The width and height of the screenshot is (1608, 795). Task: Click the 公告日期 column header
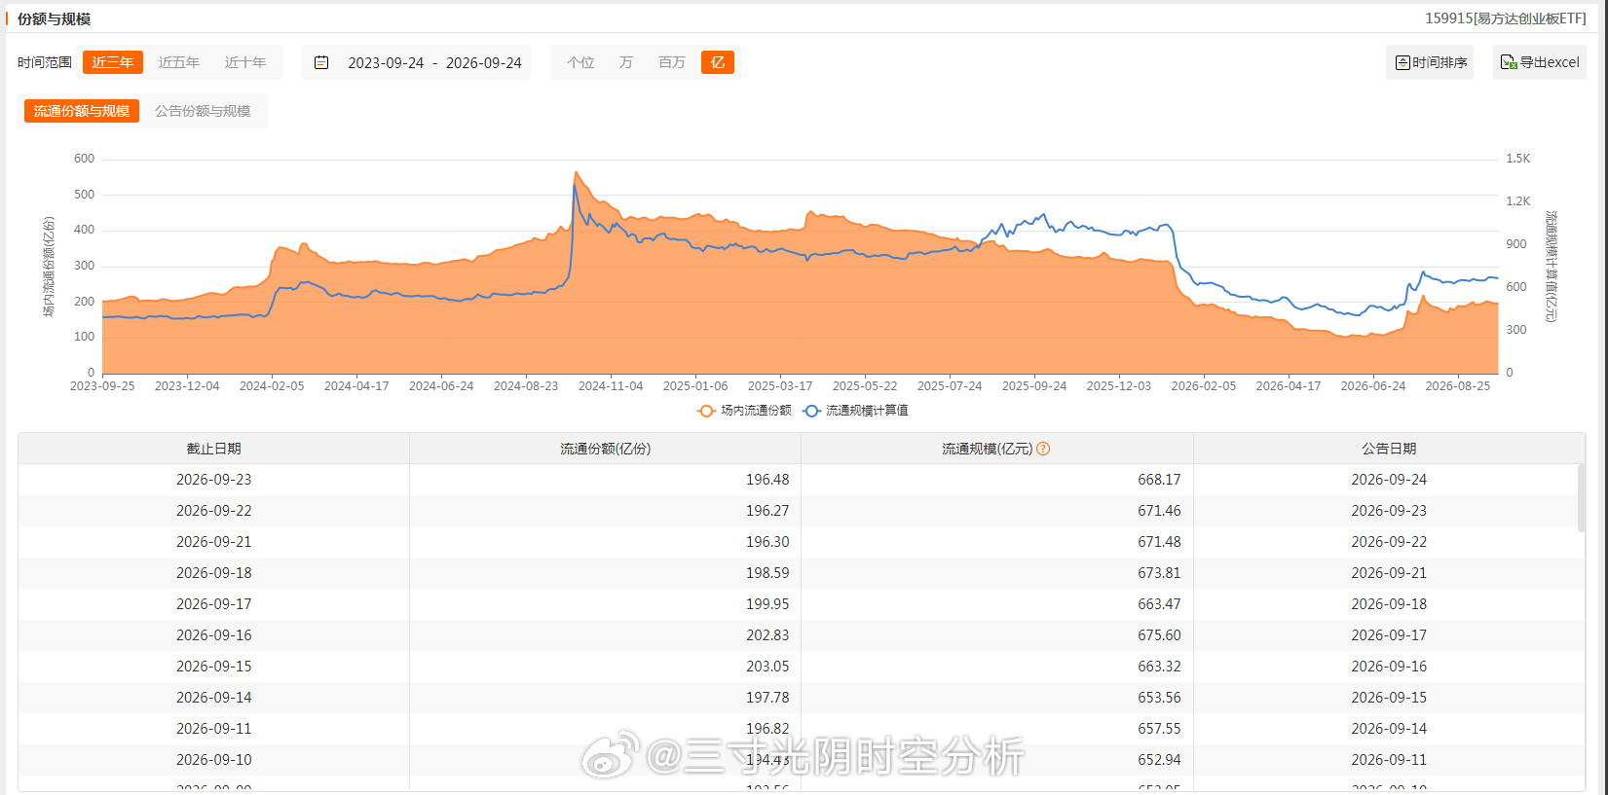[x=1389, y=449]
